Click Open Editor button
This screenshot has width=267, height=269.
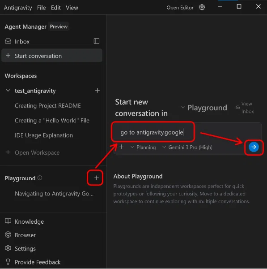pos(180,8)
